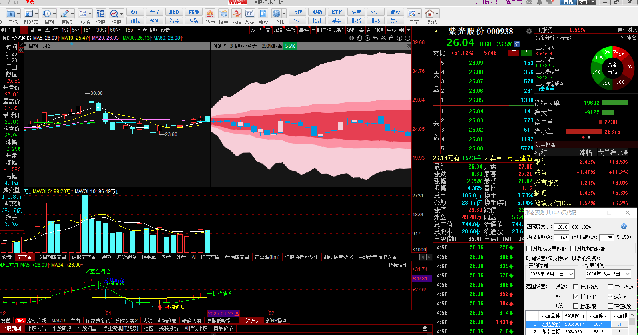Open the 结束时间 date dropdown

627,274
